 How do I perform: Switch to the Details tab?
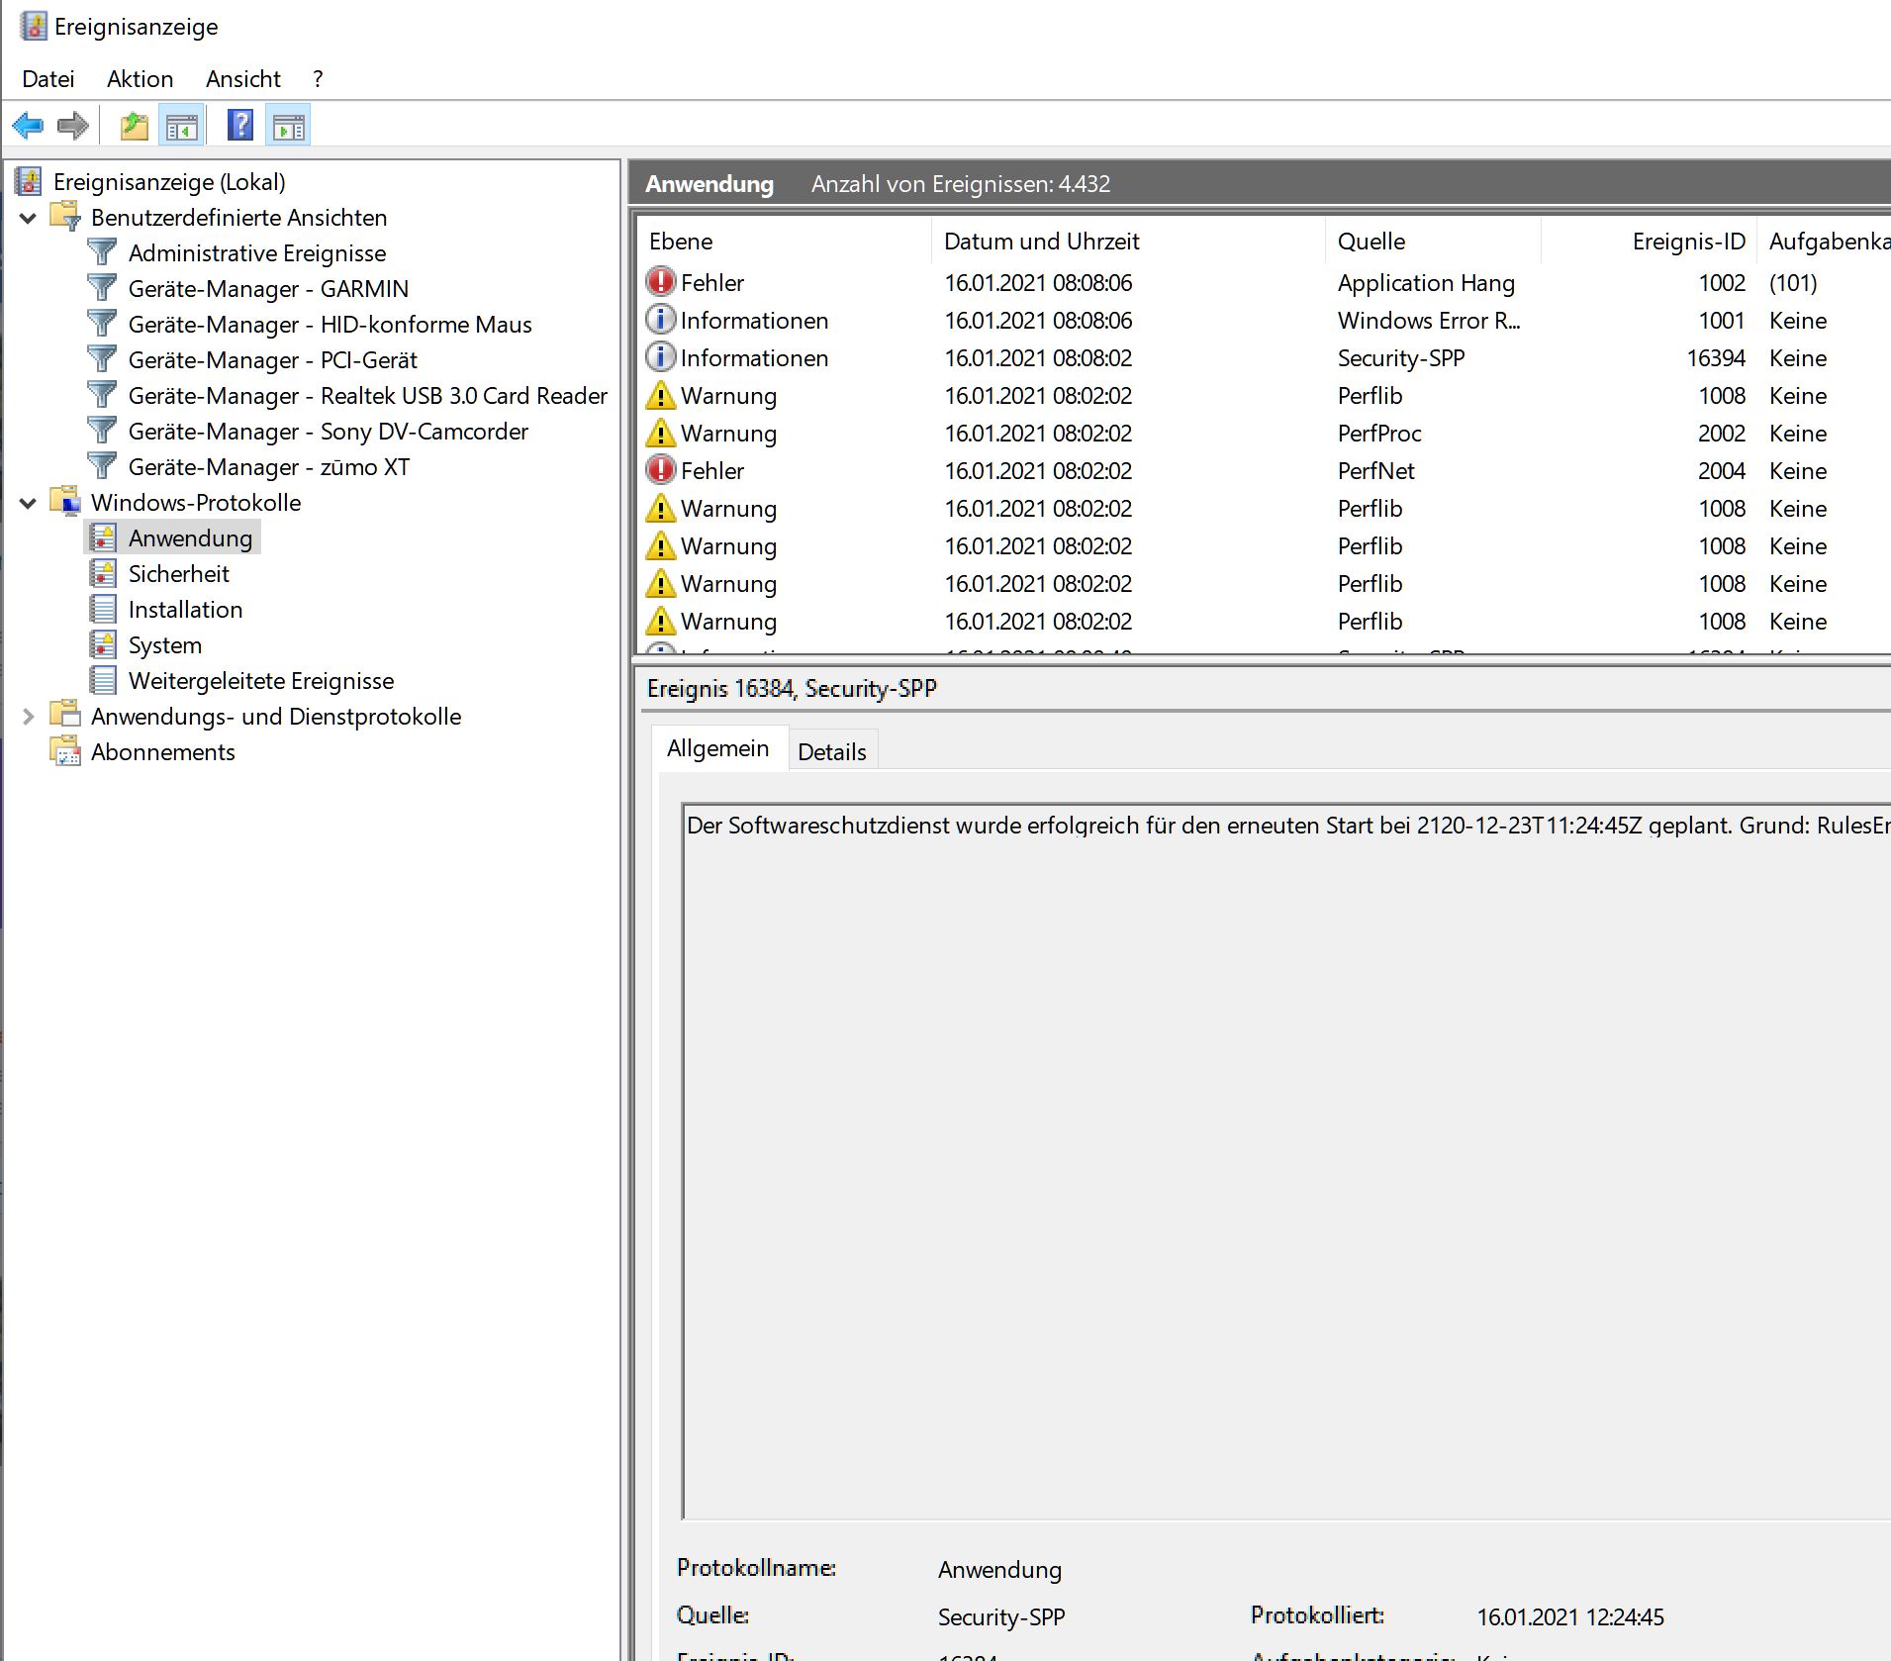point(832,752)
